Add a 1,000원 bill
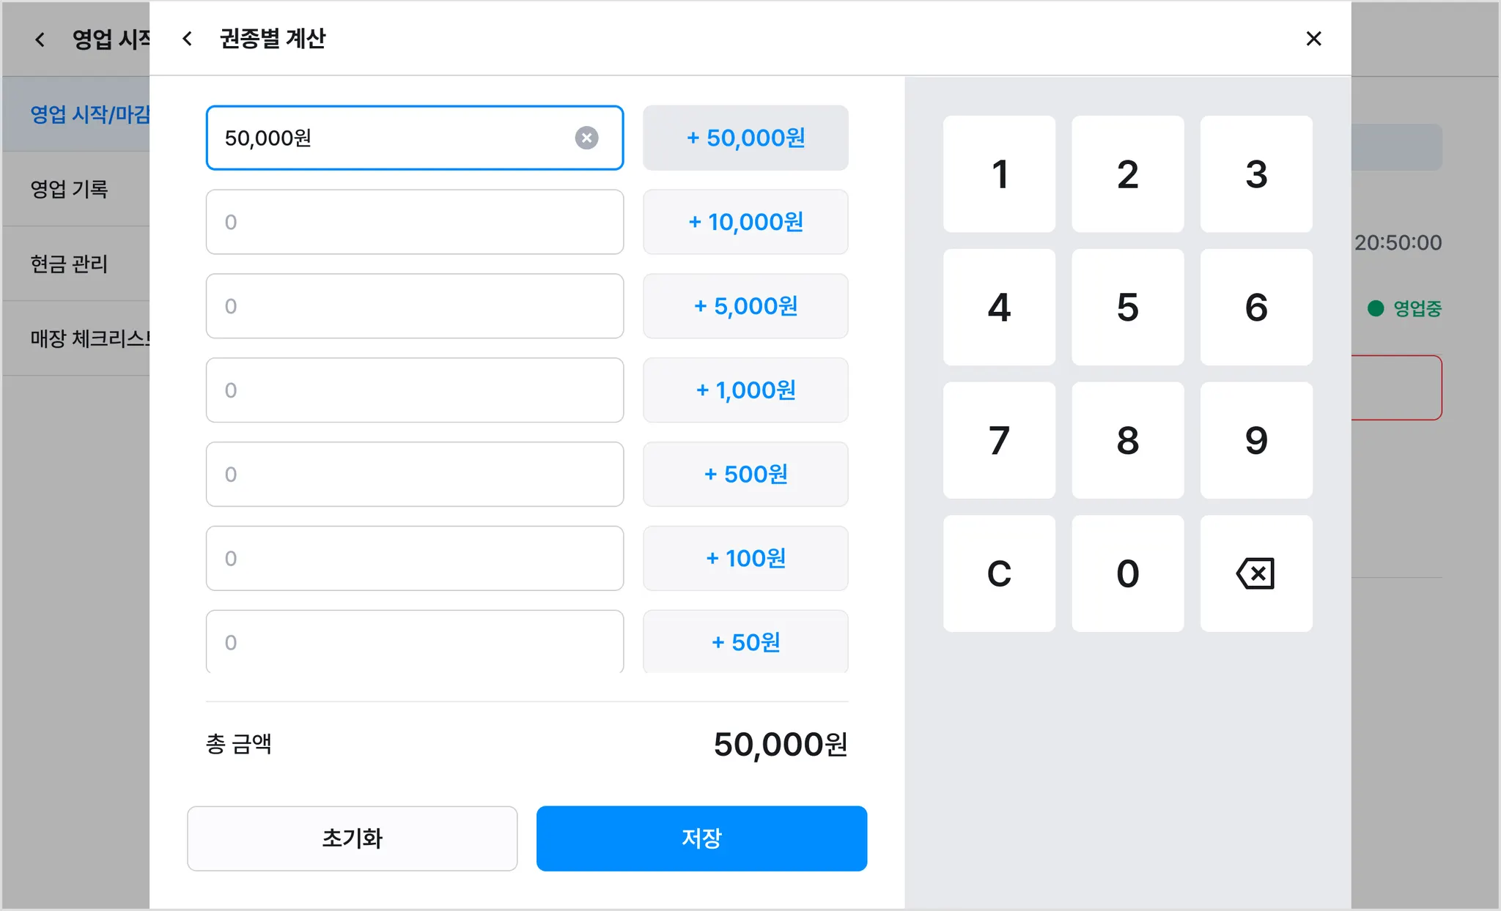This screenshot has width=1501, height=911. click(745, 390)
